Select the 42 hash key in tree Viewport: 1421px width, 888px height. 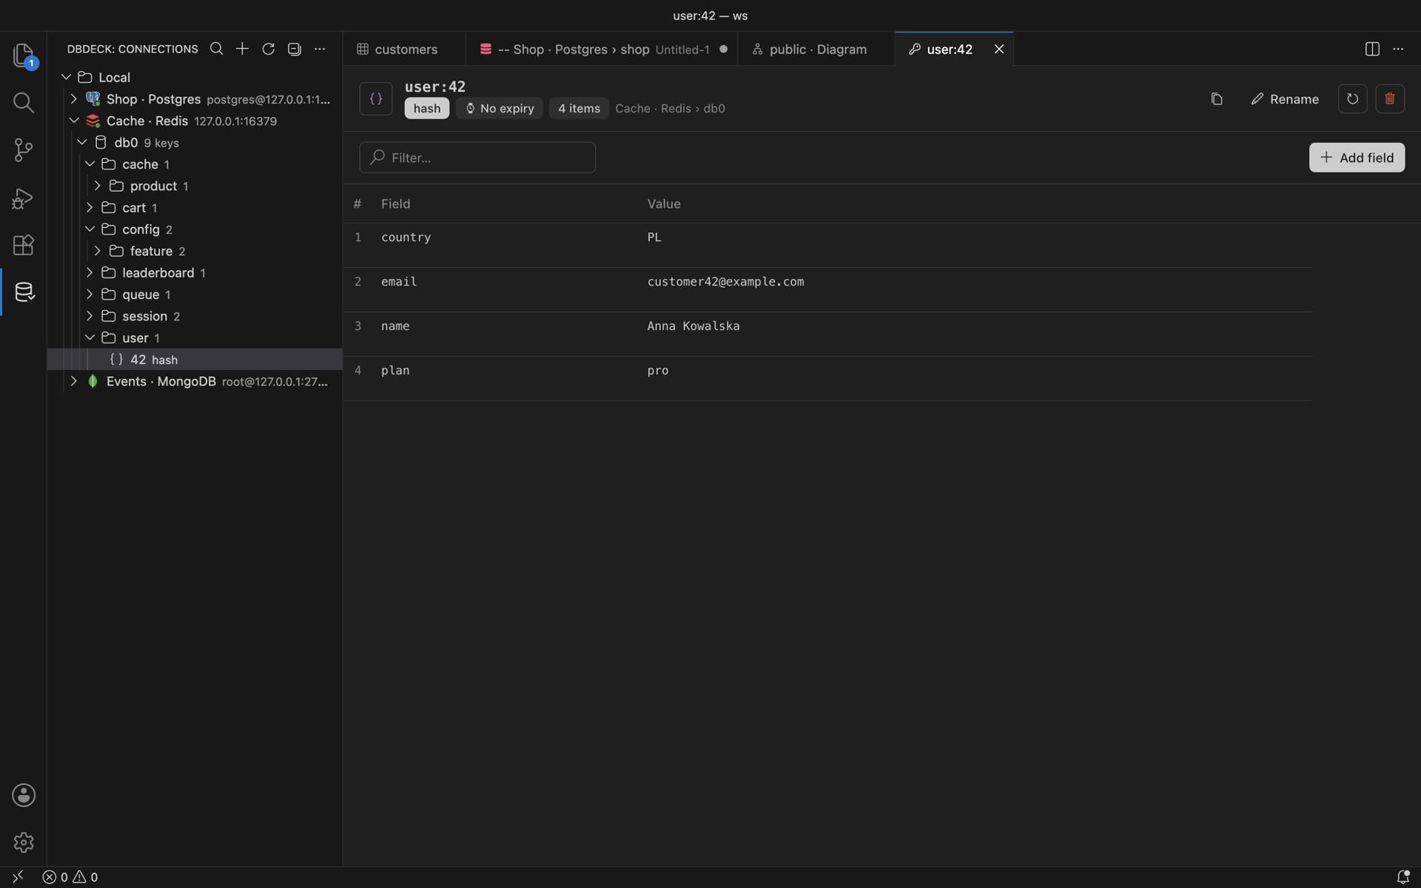(195, 360)
